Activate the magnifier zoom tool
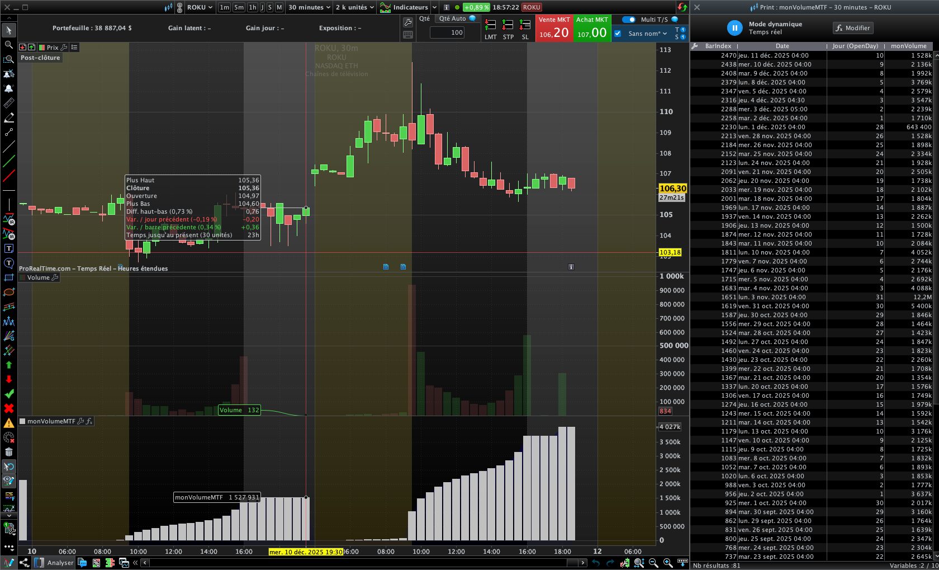This screenshot has width=939, height=570. (x=8, y=45)
